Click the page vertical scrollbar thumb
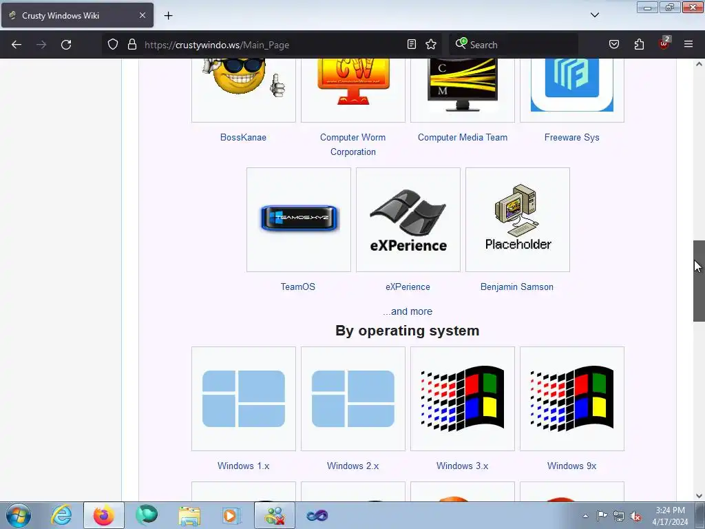Screen dimensions: 705x529 (699, 281)
